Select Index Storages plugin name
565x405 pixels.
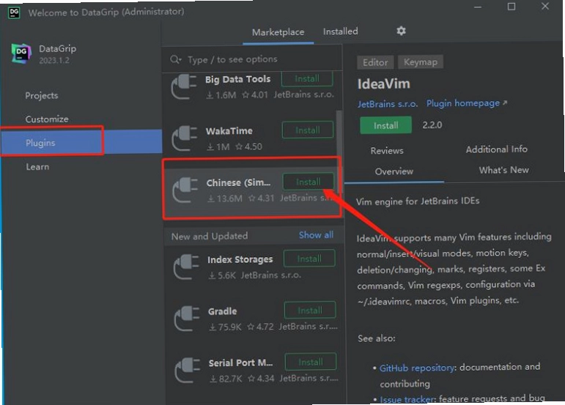240,259
